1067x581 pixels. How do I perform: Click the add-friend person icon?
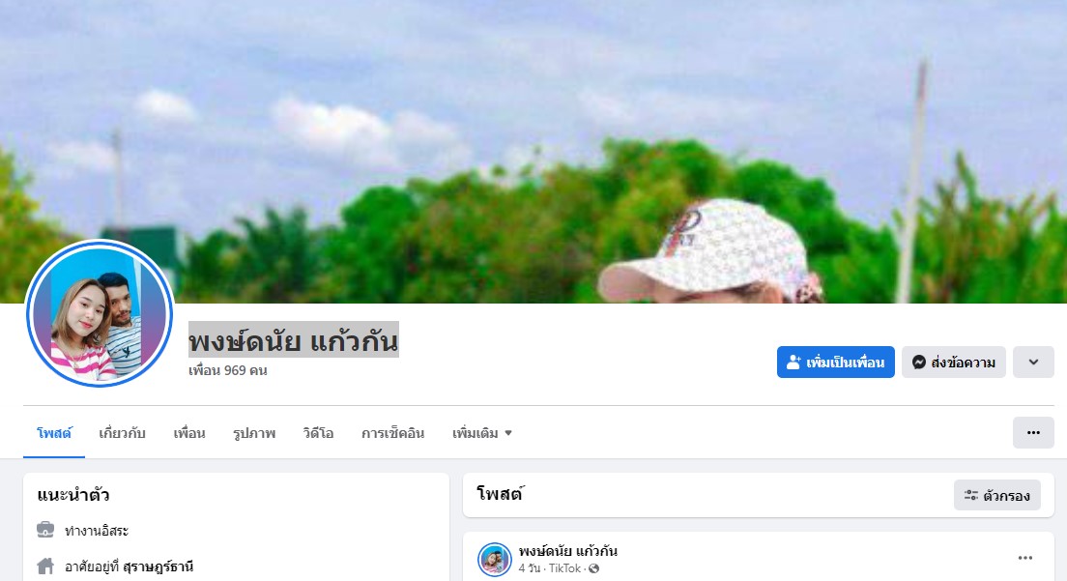click(x=793, y=363)
